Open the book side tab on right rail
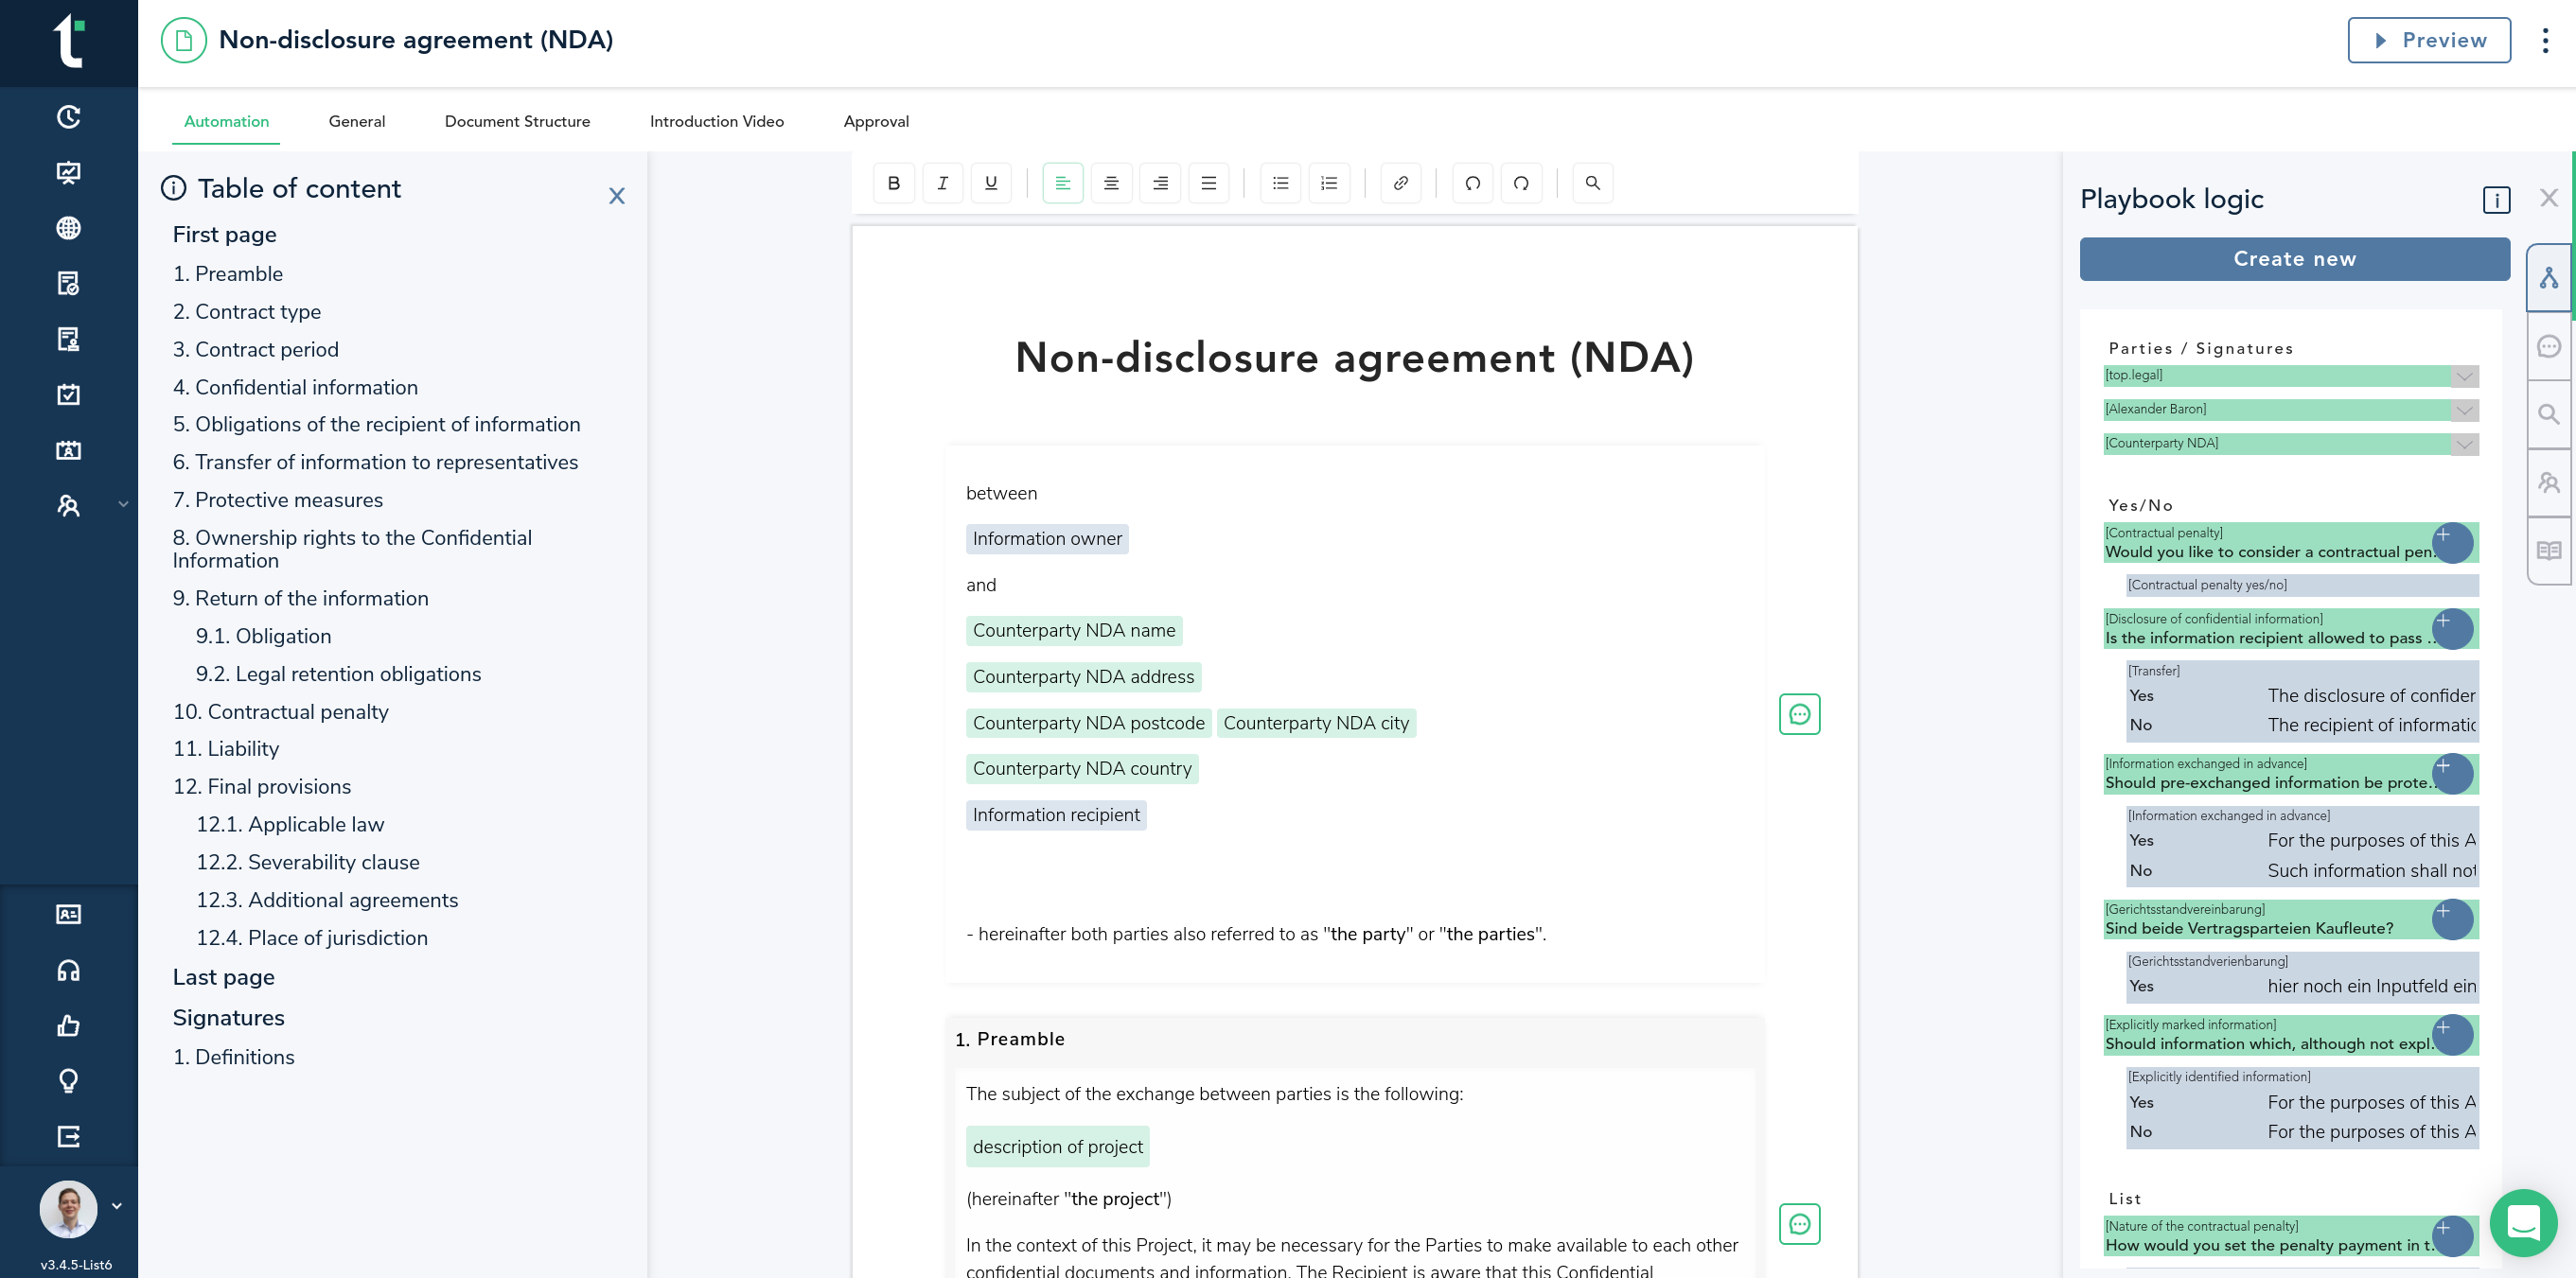The image size is (2576, 1278). (2548, 551)
